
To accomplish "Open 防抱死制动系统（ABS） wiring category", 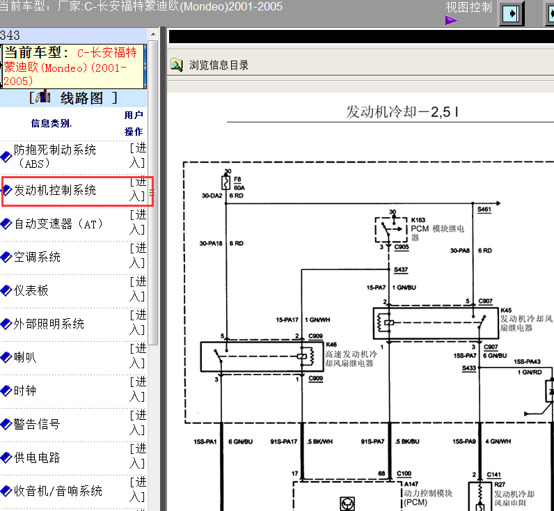I will coord(55,157).
